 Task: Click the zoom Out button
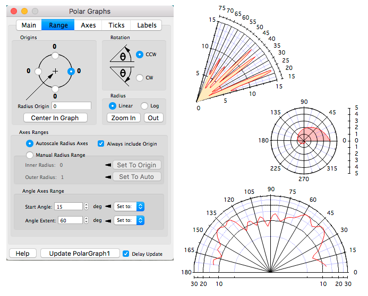153,118
